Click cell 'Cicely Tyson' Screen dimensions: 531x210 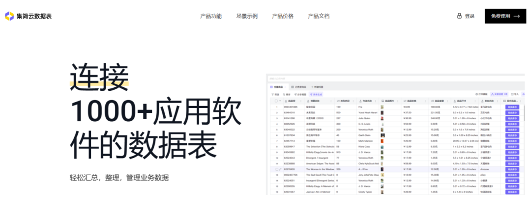[367, 192]
